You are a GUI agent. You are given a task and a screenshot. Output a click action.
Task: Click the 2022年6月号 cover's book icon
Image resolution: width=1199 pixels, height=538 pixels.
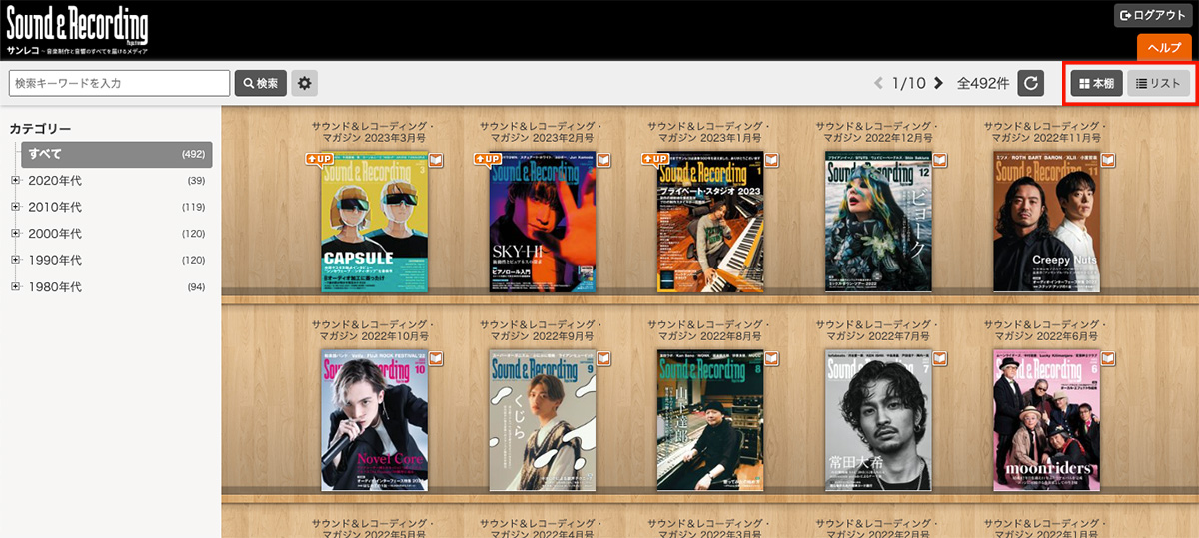[1108, 358]
